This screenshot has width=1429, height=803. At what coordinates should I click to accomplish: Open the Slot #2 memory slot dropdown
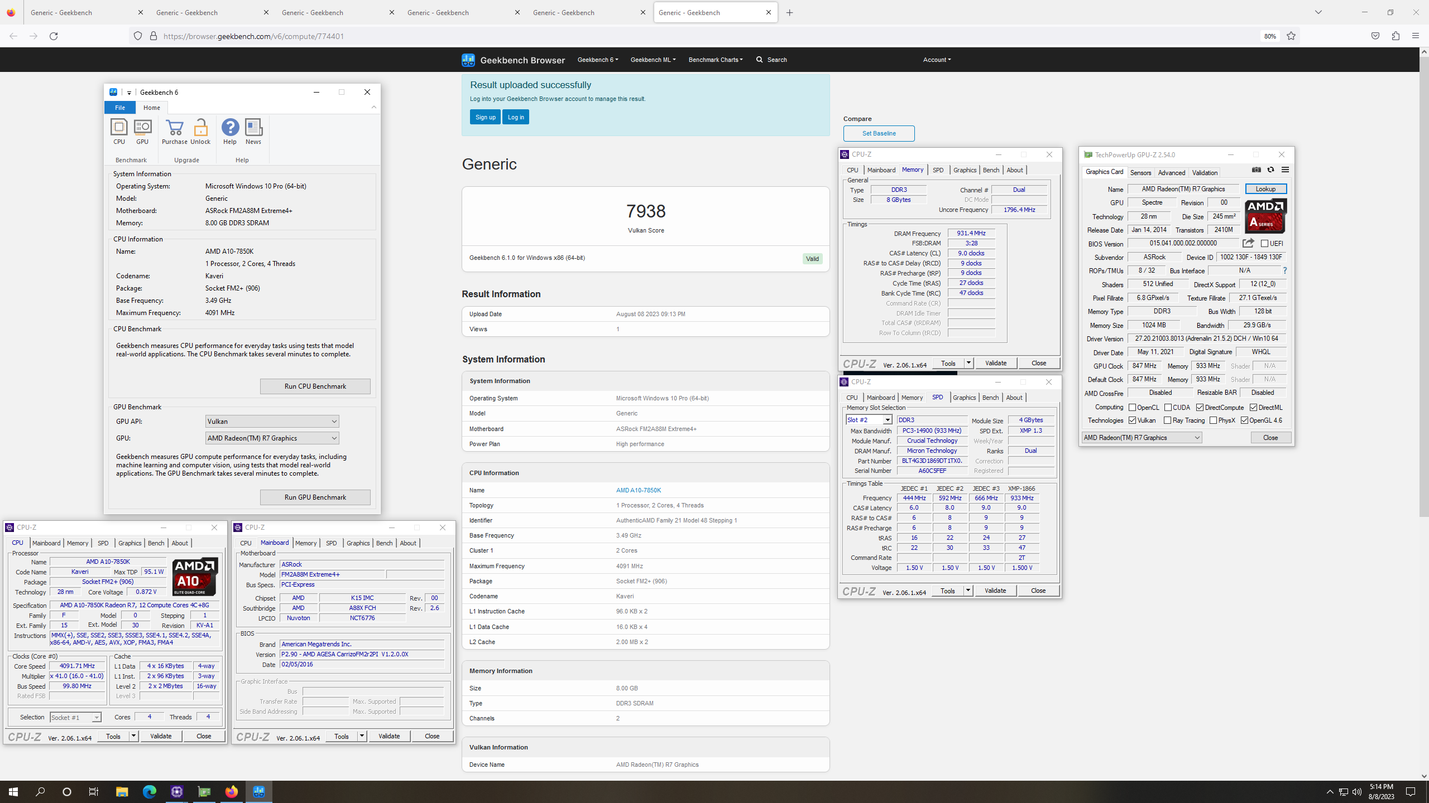click(x=869, y=420)
